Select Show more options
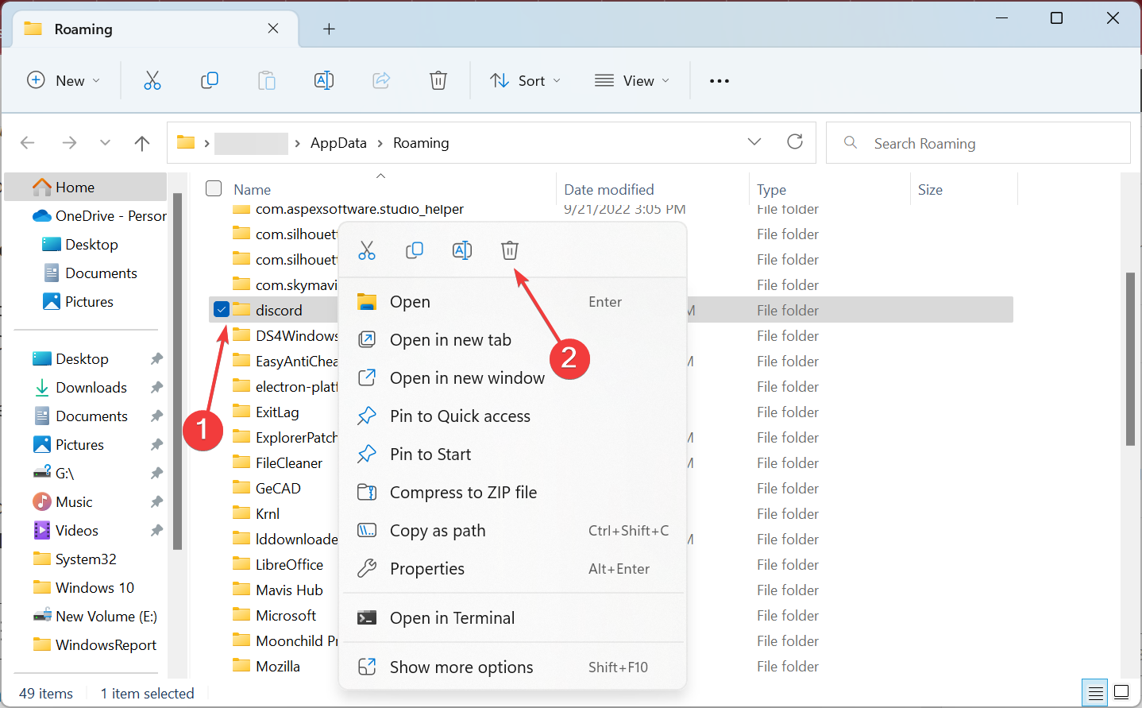The height and width of the screenshot is (708, 1142). click(x=513, y=667)
